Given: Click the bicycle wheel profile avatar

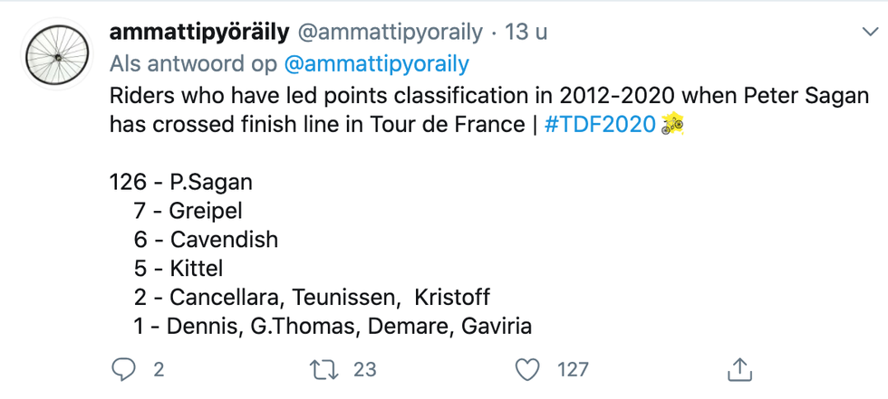Looking at the screenshot, I should (58, 55).
